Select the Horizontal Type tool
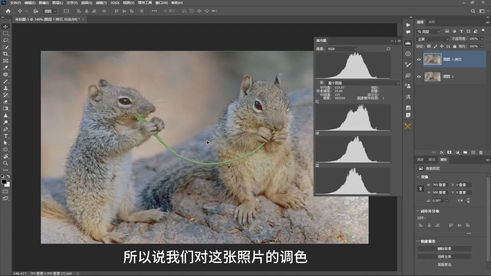Image resolution: width=491 pixels, height=276 pixels. point(5,136)
